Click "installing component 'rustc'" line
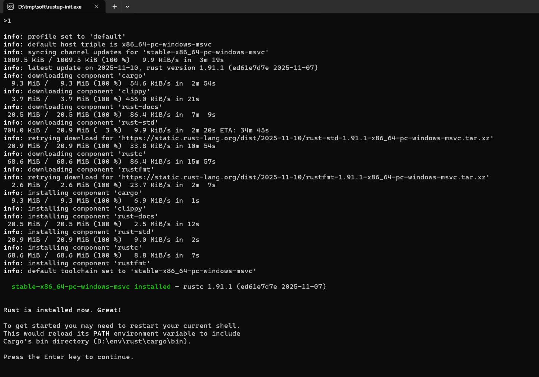Viewport: 539px width, 377px height. (73, 247)
